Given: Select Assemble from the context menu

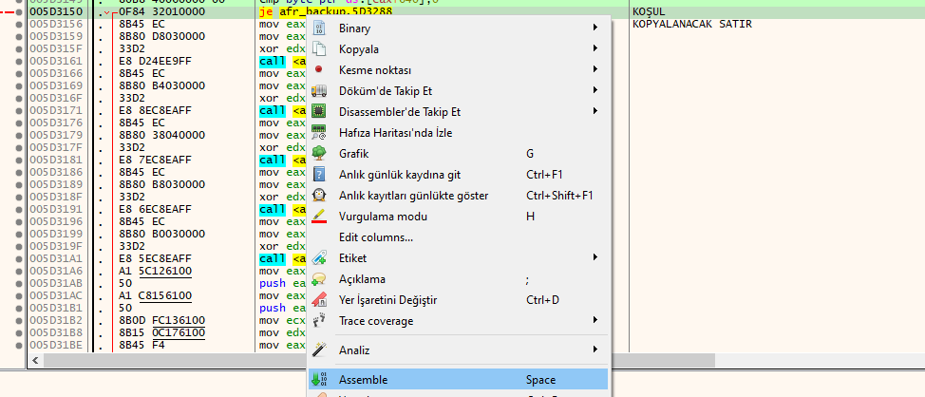Looking at the screenshot, I should (458, 380).
